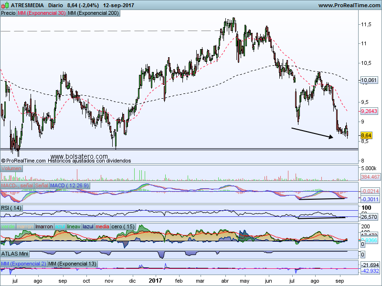Image resolution: width=382 pixels, height=286 pixels.
Task: Select the Volumen panel label
Action: (x=11, y=168)
